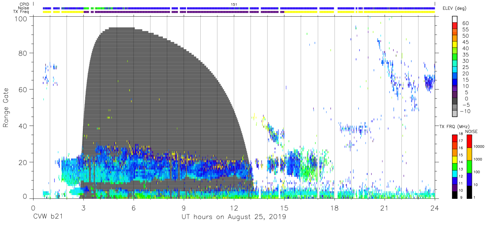489x225 pixels.
Task: Click the orange segment of NOISE colorbar
Action: coord(469,154)
